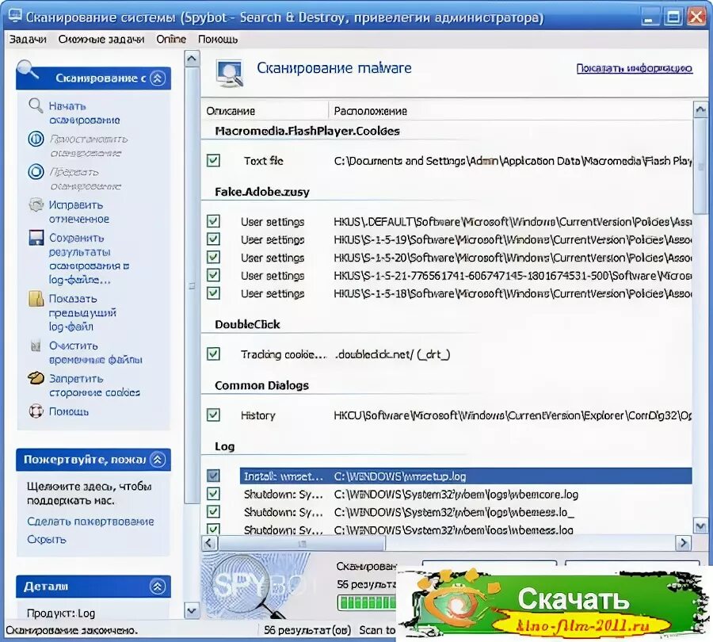This screenshot has height=642, width=713.
Task: Click Исправить отмеченное link
Action: coord(78,212)
